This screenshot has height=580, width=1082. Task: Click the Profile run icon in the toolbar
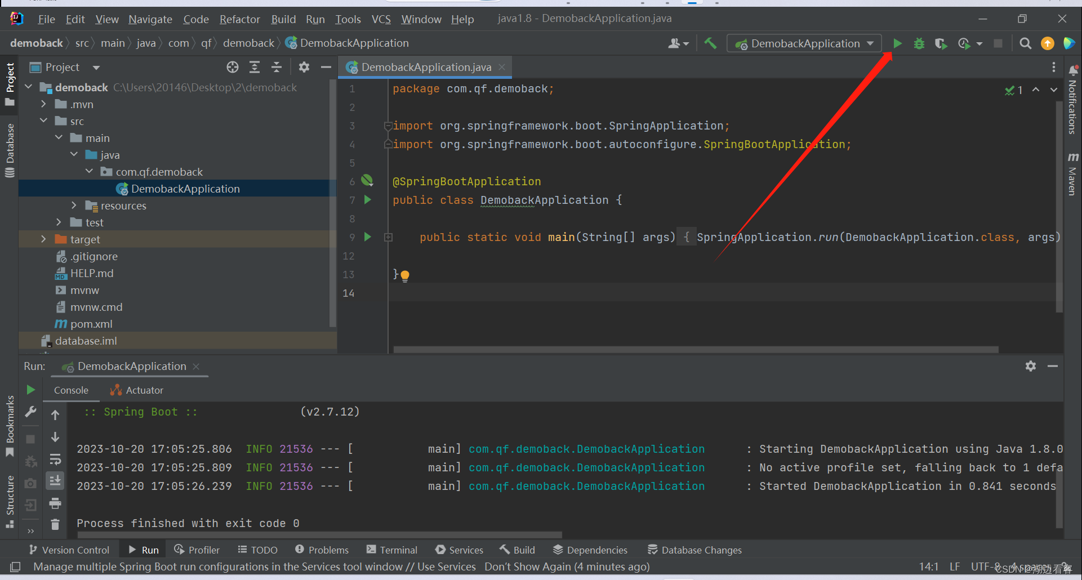coord(964,43)
